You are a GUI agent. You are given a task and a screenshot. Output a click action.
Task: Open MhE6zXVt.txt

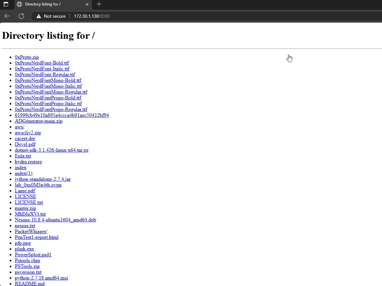pos(30,214)
